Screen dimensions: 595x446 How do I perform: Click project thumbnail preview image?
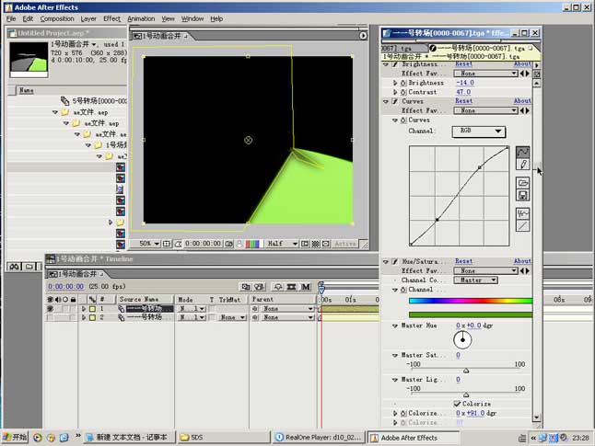pyautogui.click(x=29, y=60)
